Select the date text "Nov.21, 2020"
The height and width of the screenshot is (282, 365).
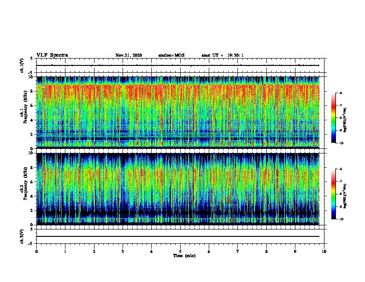point(129,55)
